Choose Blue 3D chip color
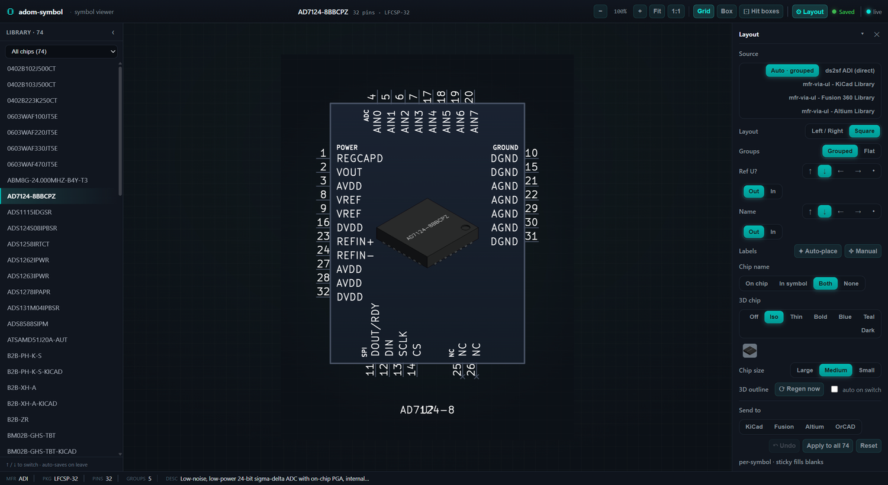Screen dimensions: 888x485 [845, 317]
